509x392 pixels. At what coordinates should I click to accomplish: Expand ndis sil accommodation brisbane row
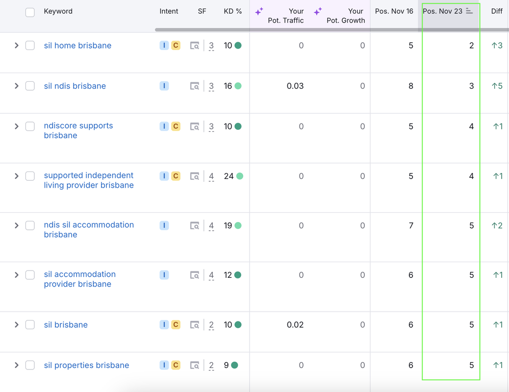coord(17,225)
